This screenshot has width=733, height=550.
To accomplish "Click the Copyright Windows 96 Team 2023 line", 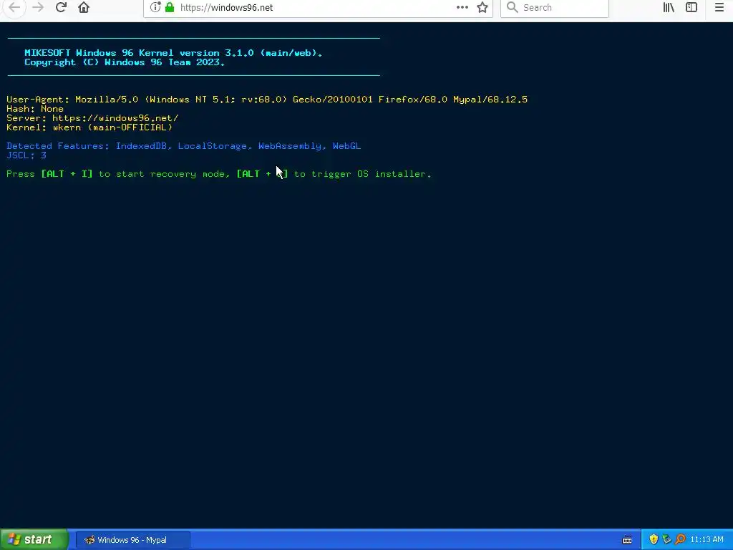I will [x=125, y=62].
